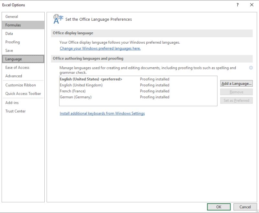
Task: Show the Advanced options category
Action: point(23,76)
